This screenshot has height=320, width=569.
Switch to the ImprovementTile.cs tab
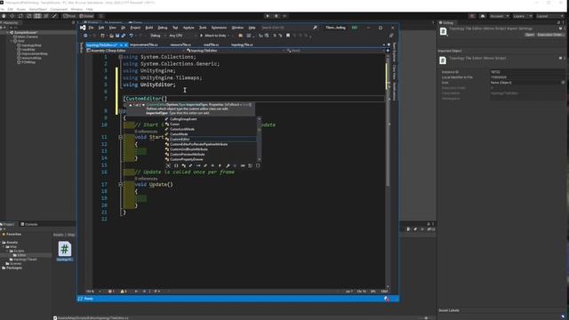144,45
